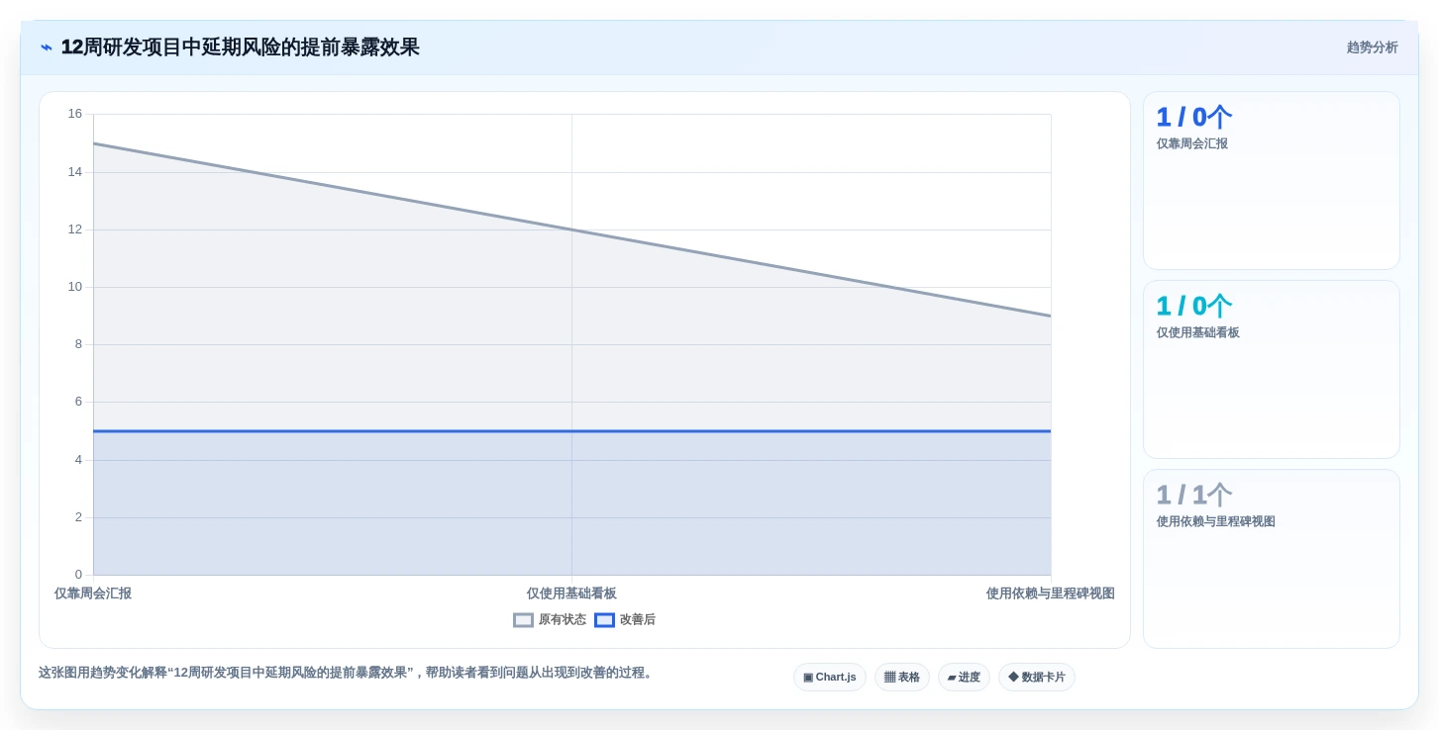Click the 使用依赖与里程碑视图 x-axis label
The image size is (1439, 730).
click(x=1050, y=593)
